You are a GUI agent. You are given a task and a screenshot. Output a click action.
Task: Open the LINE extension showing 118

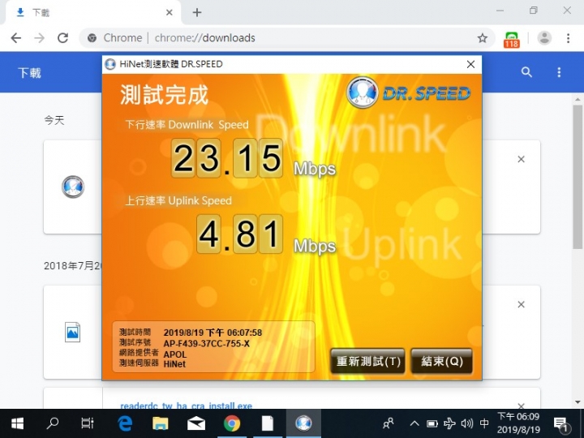pyautogui.click(x=511, y=40)
